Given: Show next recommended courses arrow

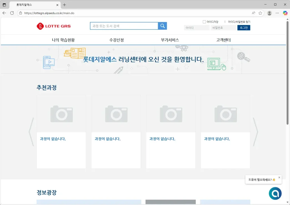Looking at the screenshot, I should coord(255,132).
